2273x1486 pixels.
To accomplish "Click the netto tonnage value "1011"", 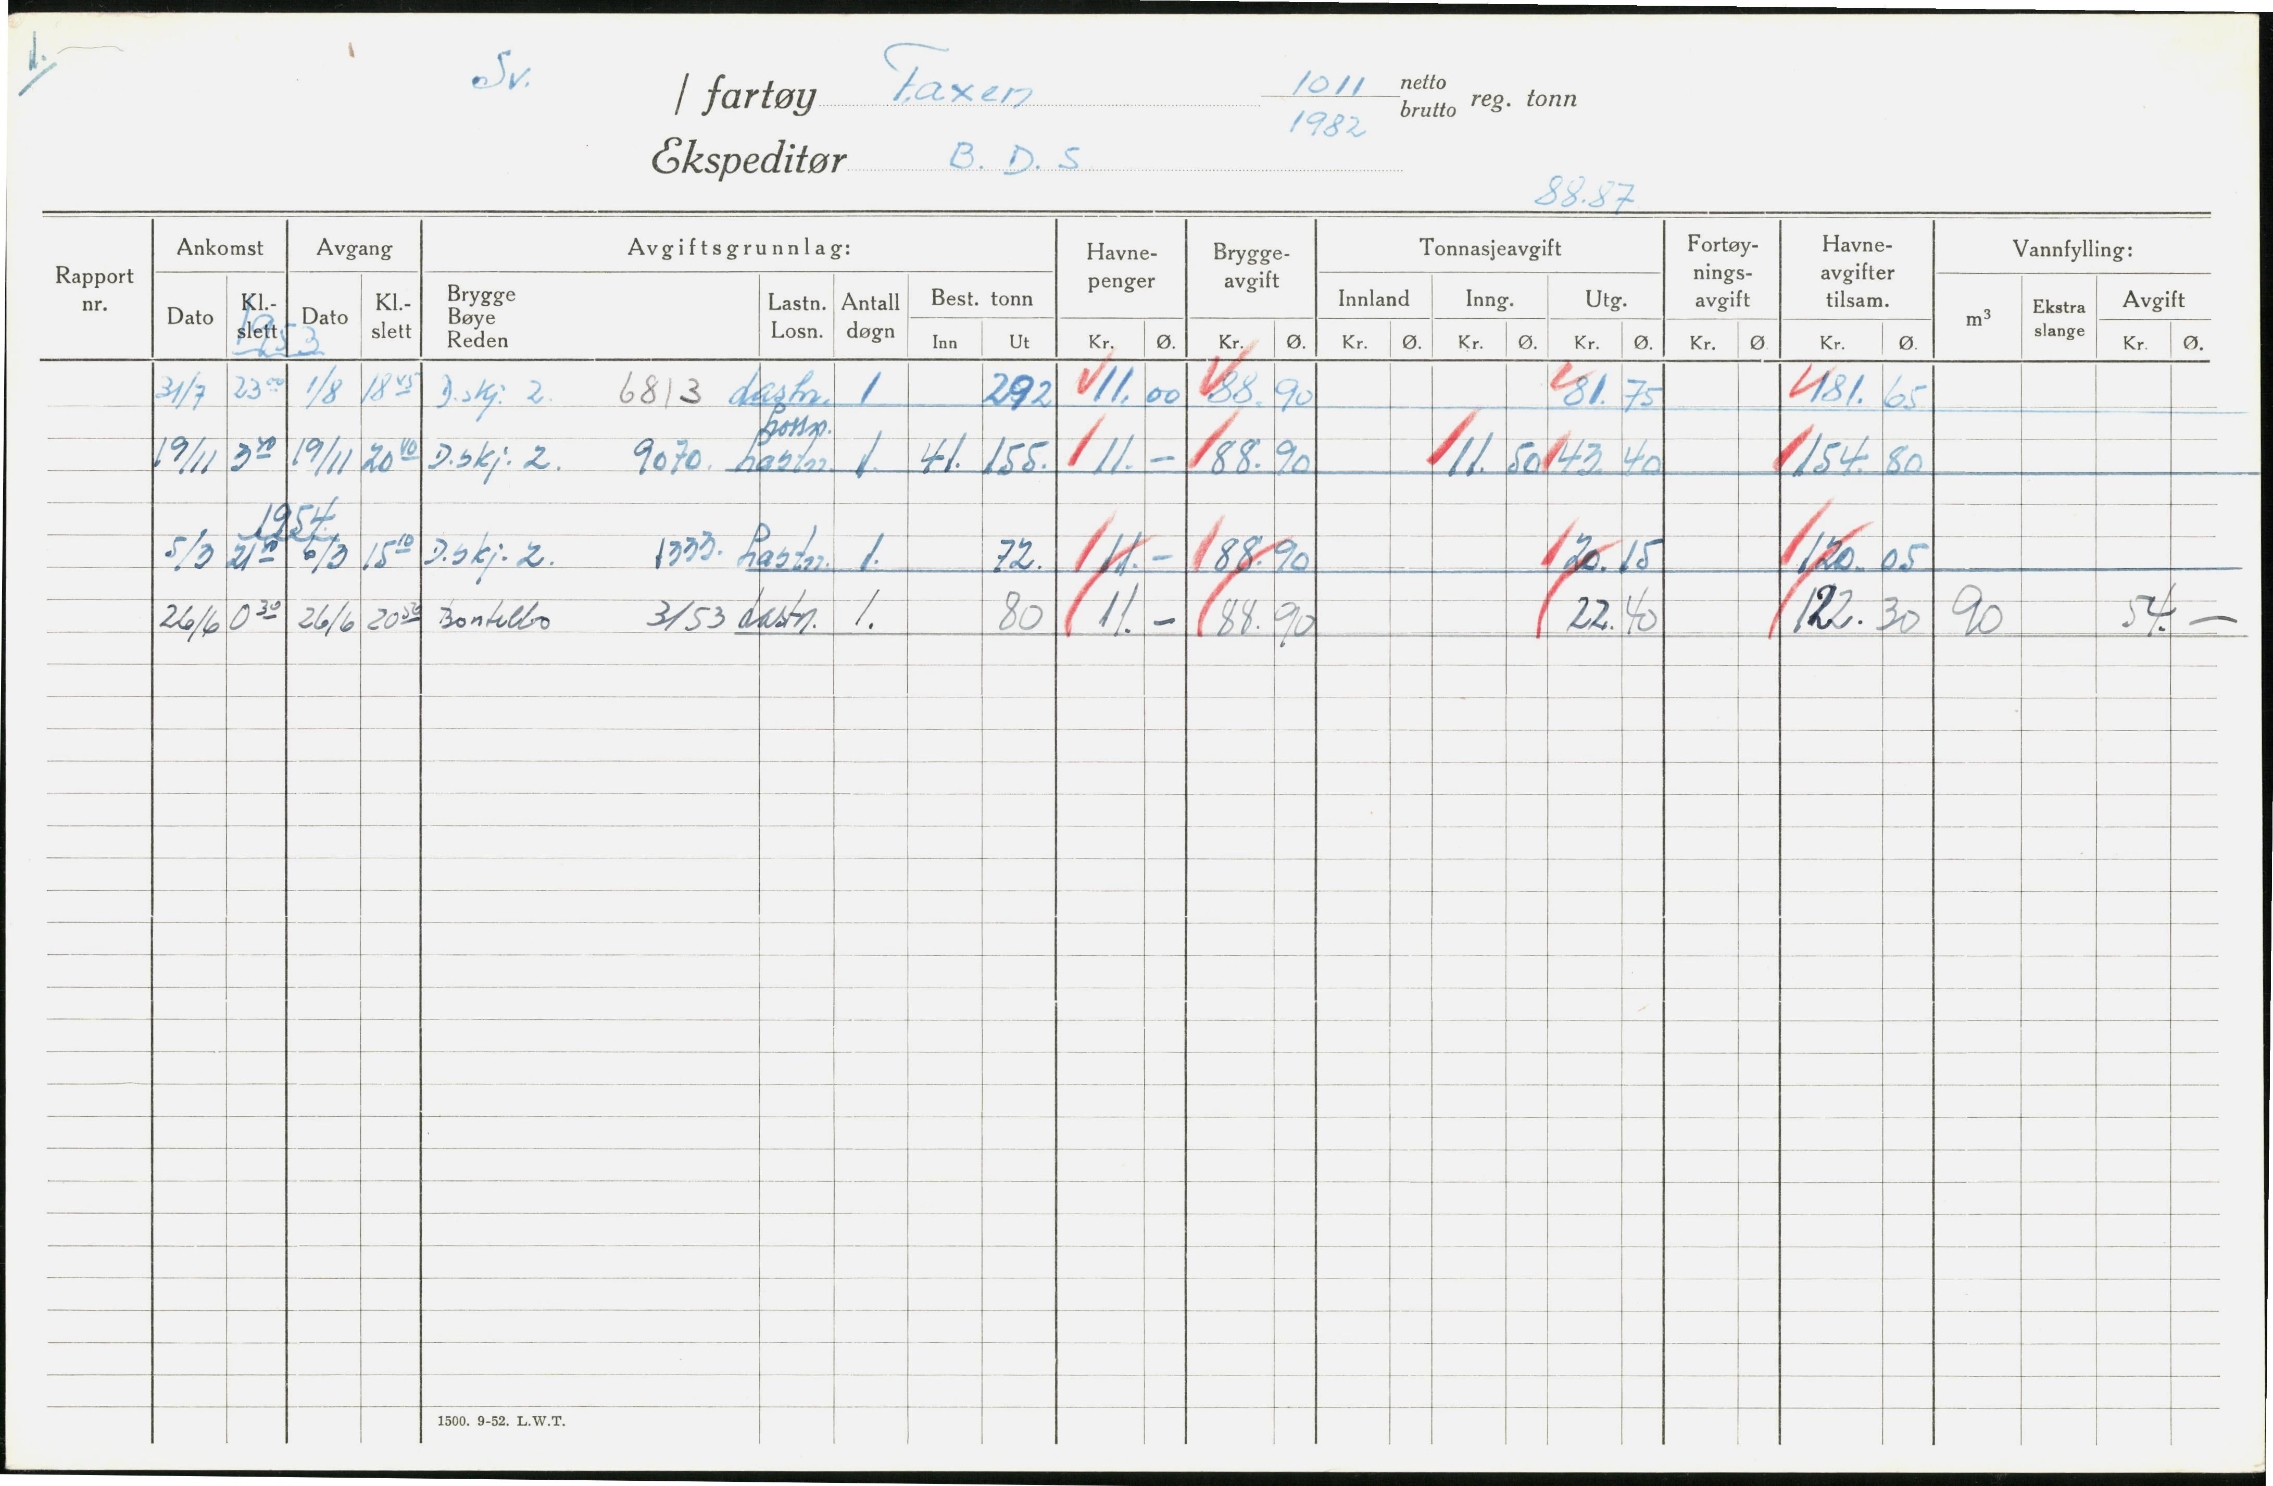I will (x=1328, y=84).
